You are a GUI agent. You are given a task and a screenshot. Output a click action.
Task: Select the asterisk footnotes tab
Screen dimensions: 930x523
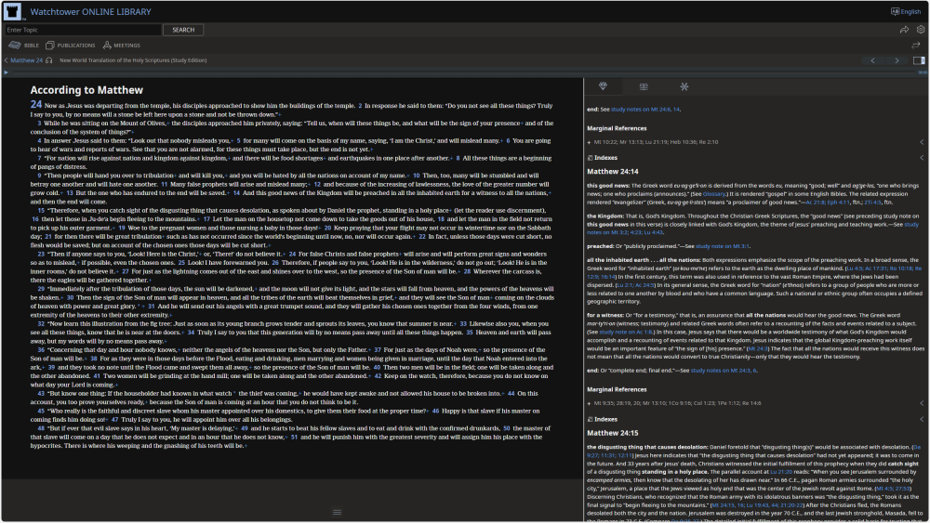[x=684, y=86]
